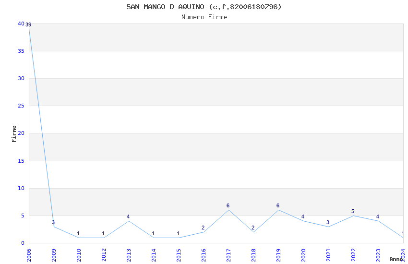
Task: Click the data point 1 above 2012
Action: click(103, 234)
